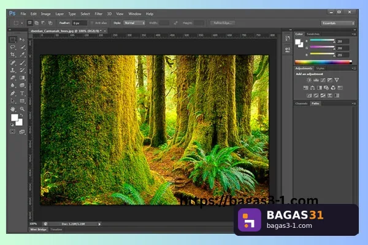Adjust the red R color slider

coord(322,41)
